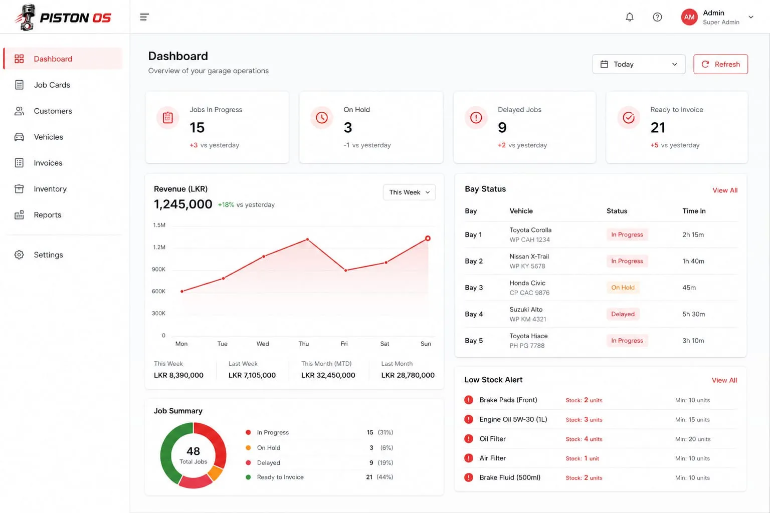Click the Piston OS logo
This screenshot has width=770, height=513.
(x=63, y=18)
